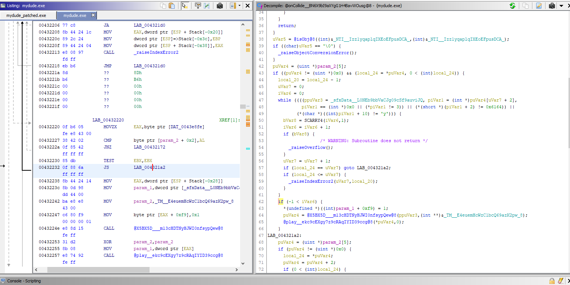
Task: Click the XREF[1]: field in Listing
Action: coord(229,120)
